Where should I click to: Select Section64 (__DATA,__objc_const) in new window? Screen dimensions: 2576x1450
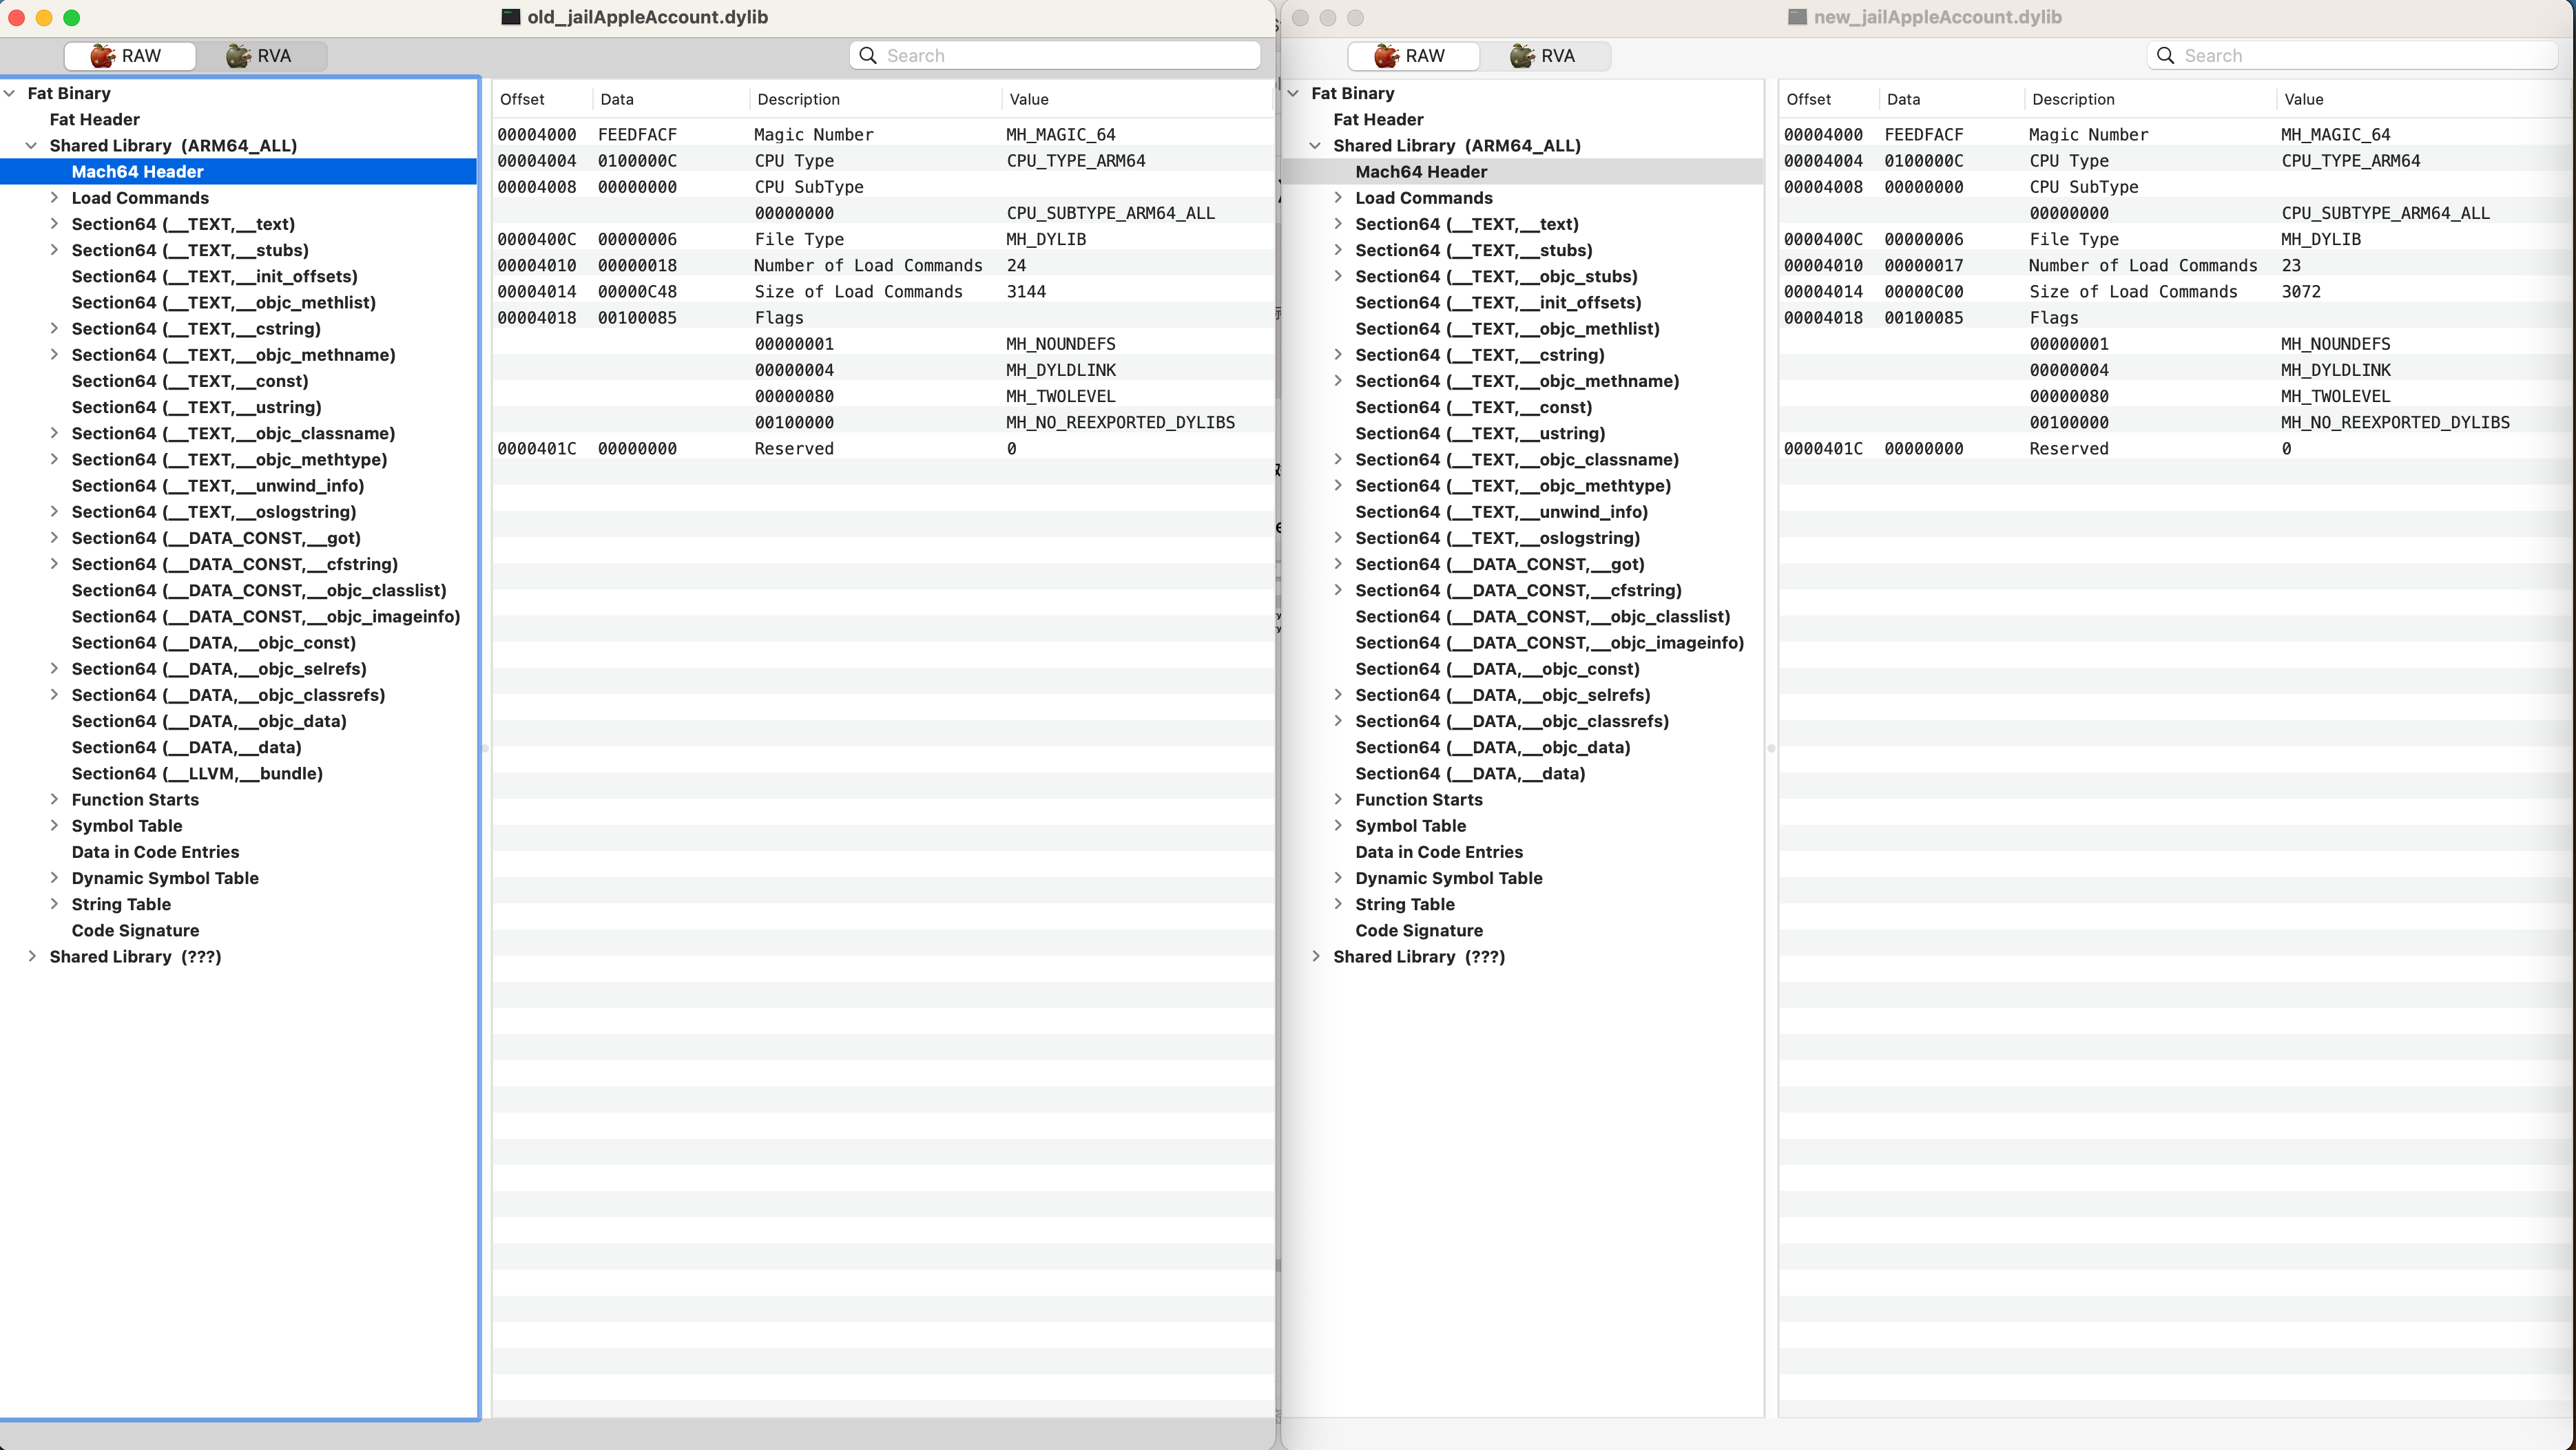1497,669
